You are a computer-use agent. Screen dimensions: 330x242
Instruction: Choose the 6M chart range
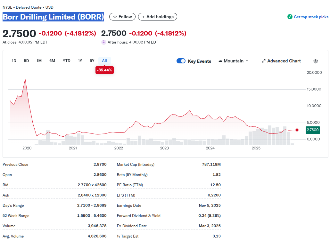point(52,61)
